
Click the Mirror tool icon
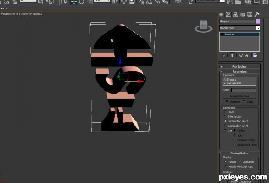pyautogui.click(x=230, y=2)
